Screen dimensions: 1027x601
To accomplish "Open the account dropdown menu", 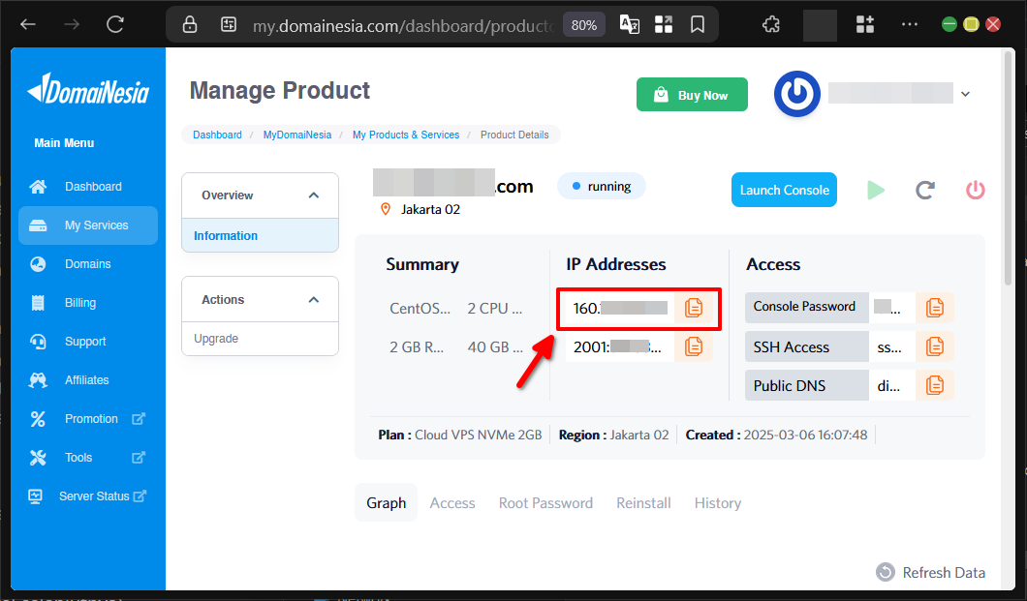I will point(965,93).
